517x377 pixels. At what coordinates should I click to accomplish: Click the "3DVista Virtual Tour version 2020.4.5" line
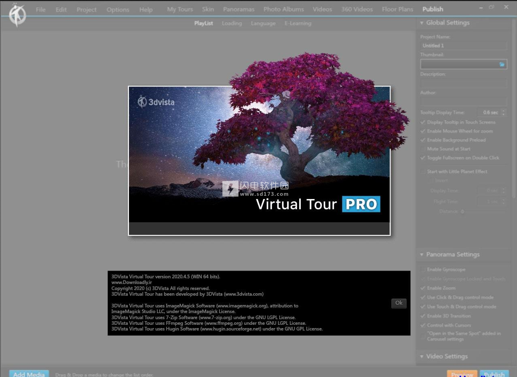click(x=166, y=277)
